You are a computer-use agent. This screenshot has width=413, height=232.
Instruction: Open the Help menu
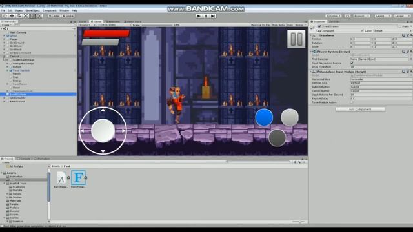[x=75, y=10]
